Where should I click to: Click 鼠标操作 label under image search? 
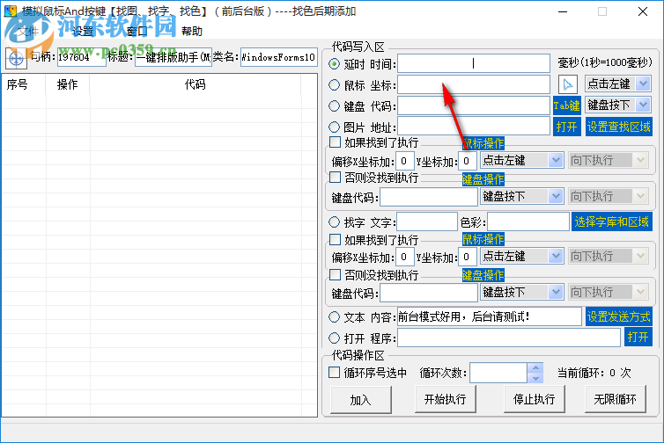coord(483,143)
